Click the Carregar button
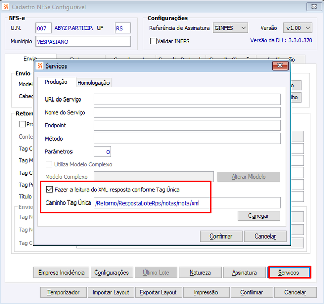Viewport: 324px width, 304px height. click(259, 216)
